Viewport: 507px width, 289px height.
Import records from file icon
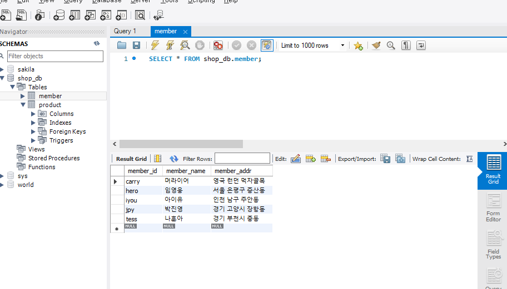pyautogui.click(x=400, y=159)
